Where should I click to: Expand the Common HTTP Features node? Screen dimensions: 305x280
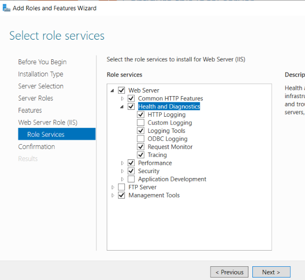[122, 99]
